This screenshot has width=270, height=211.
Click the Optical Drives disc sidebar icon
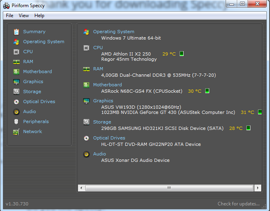(x=16, y=102)
